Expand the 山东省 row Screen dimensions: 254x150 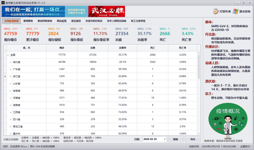(x=11, y=84)
